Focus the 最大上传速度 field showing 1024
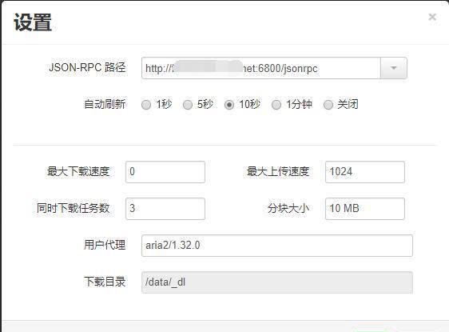This screenshot has width=449, height=332. coord(365,172)
